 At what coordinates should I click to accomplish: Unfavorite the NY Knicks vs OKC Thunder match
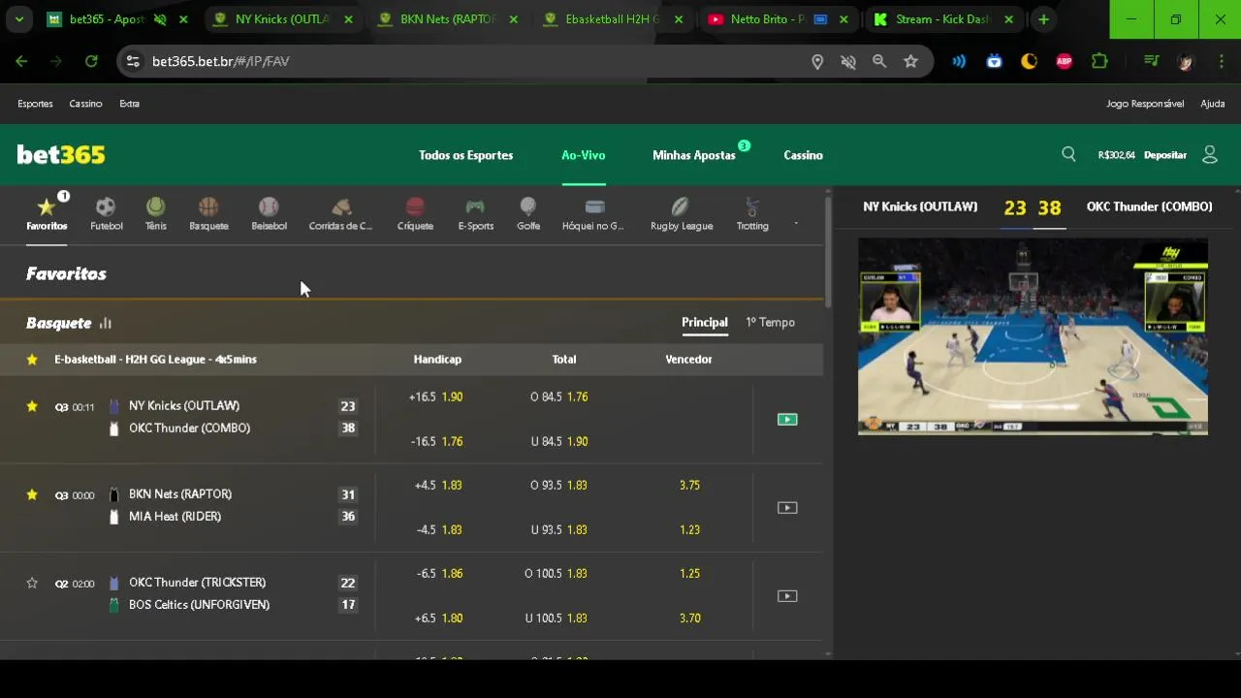coord(32,406)
